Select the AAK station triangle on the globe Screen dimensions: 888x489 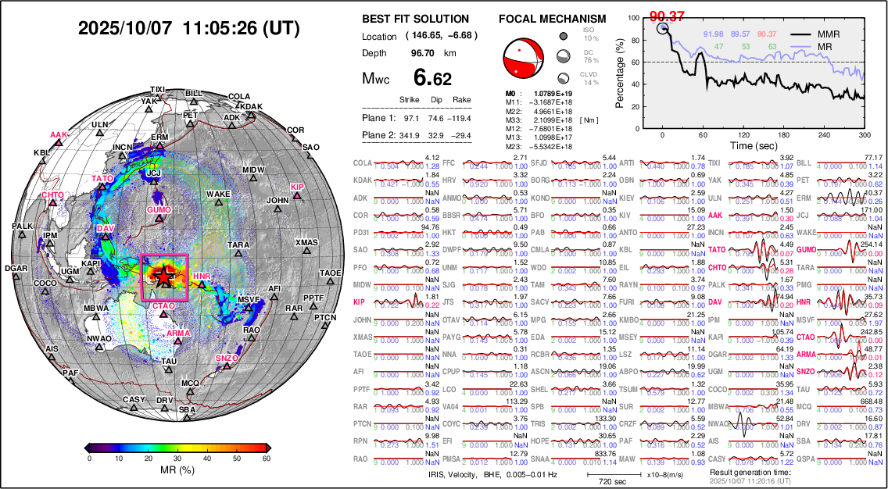coord(59,144)
